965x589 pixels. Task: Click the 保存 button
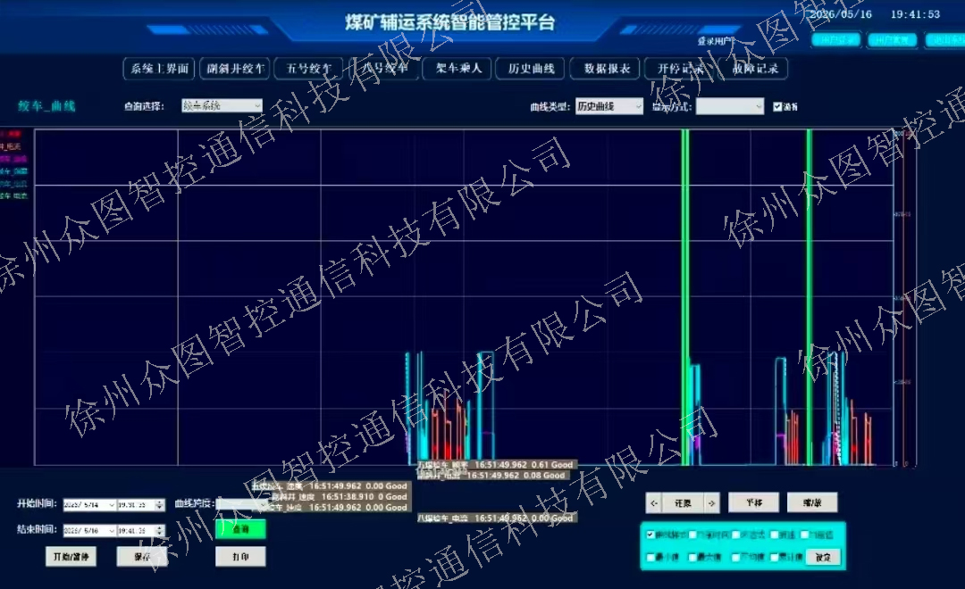[x=142, y=556]
